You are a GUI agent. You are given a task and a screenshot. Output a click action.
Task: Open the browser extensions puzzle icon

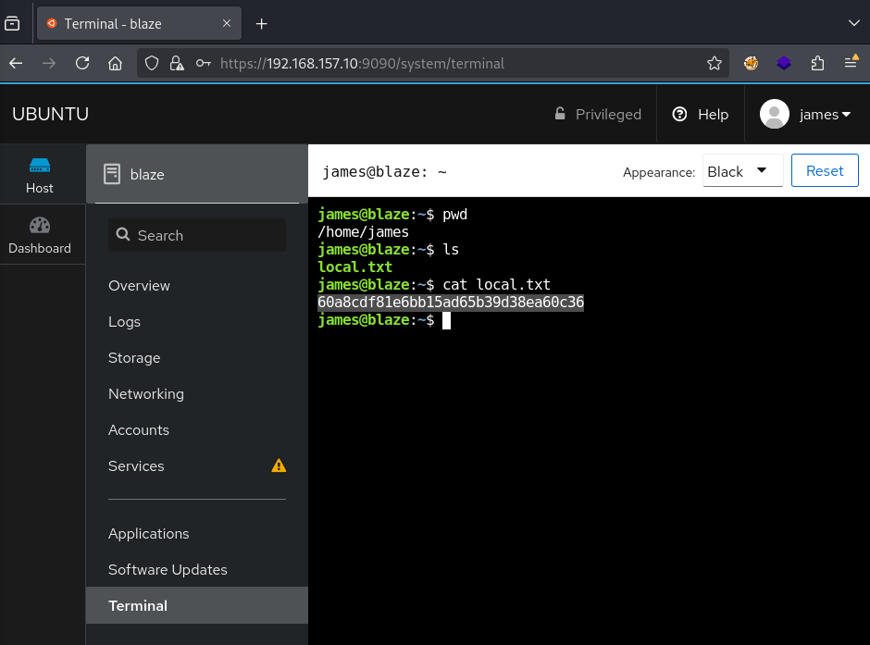pos(817,64)
